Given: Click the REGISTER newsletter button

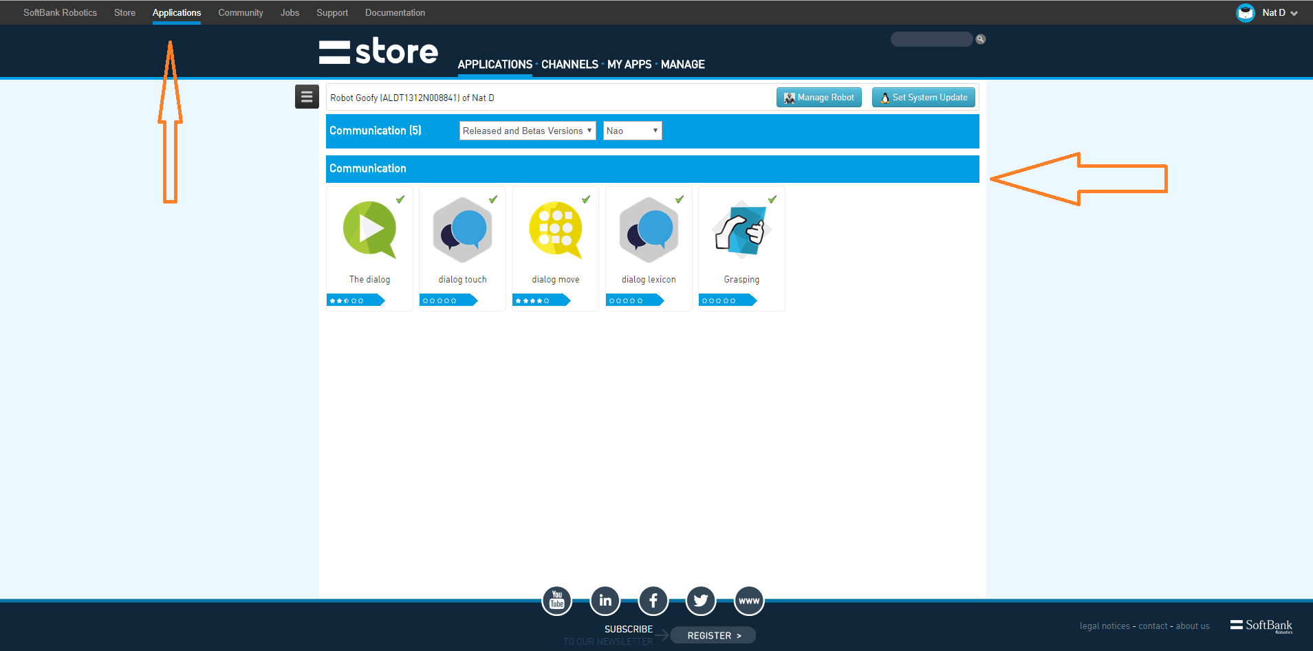Looking at the screenshot, I should (x=713, y=635).
